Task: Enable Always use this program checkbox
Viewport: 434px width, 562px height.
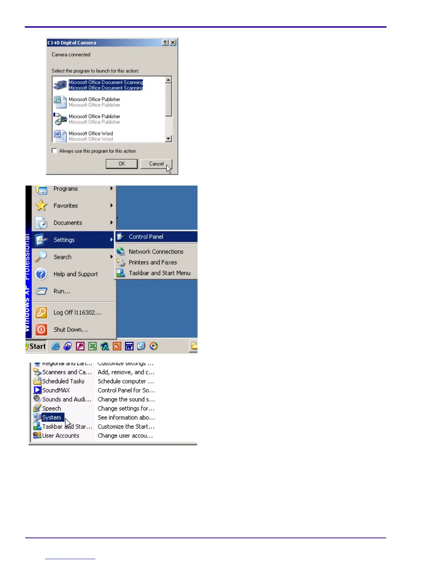Action: tap(54, 151)
